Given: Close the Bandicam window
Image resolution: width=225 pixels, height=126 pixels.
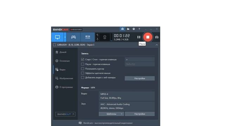Looking at the screenshot, I should 157,29.
